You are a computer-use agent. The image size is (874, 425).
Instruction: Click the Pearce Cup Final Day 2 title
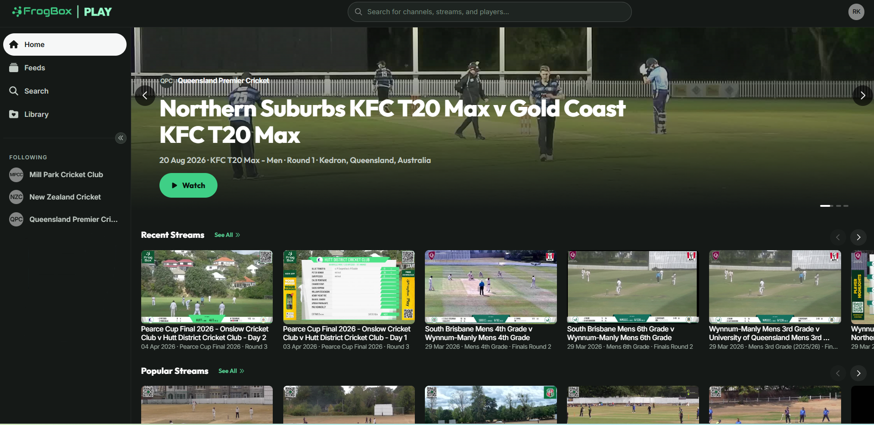coord(205,333)
